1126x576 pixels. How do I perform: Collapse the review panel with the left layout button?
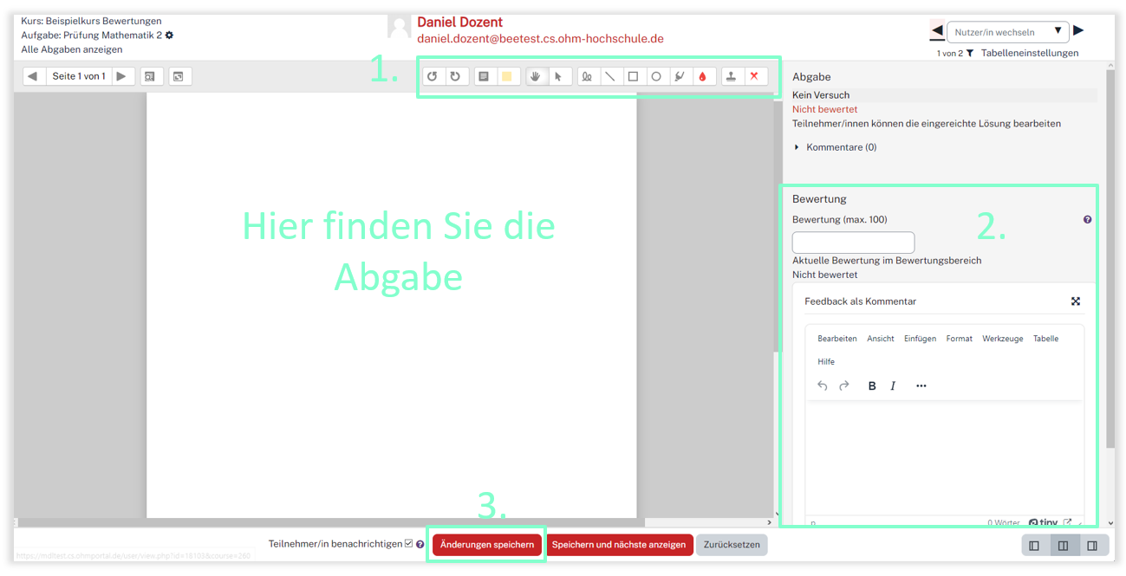(x=1034, y=546)
